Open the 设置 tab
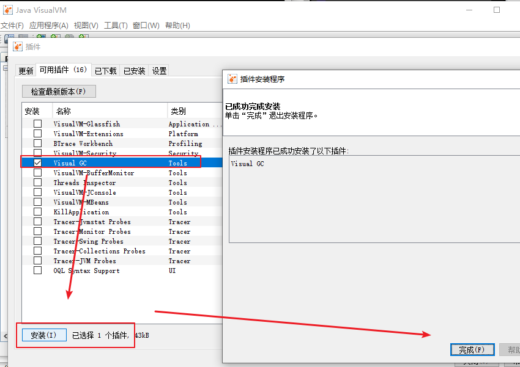The height and width of the screenshot is (367, 520). click(x=159, y=70)
